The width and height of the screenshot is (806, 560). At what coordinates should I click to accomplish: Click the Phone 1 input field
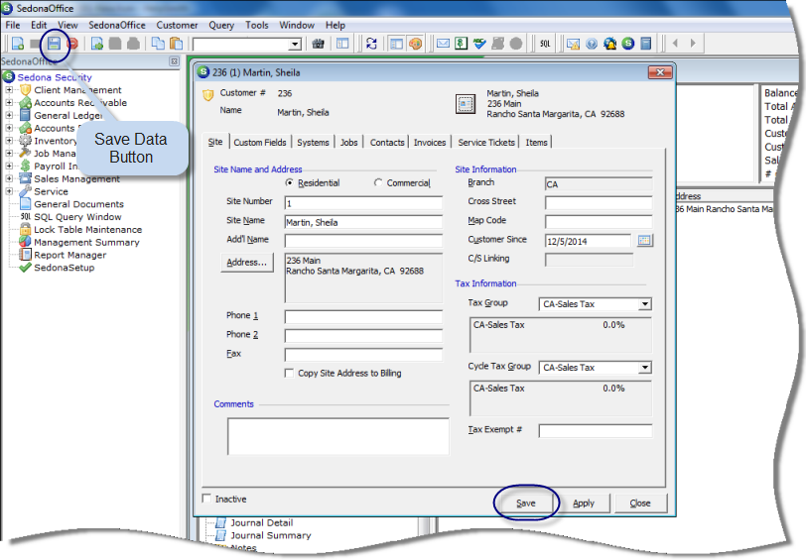point(363,317)
